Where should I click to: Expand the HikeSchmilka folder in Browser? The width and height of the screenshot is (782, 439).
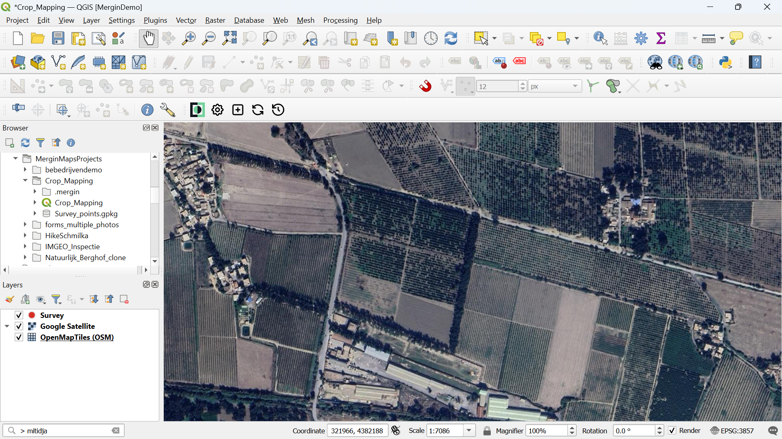25,235
